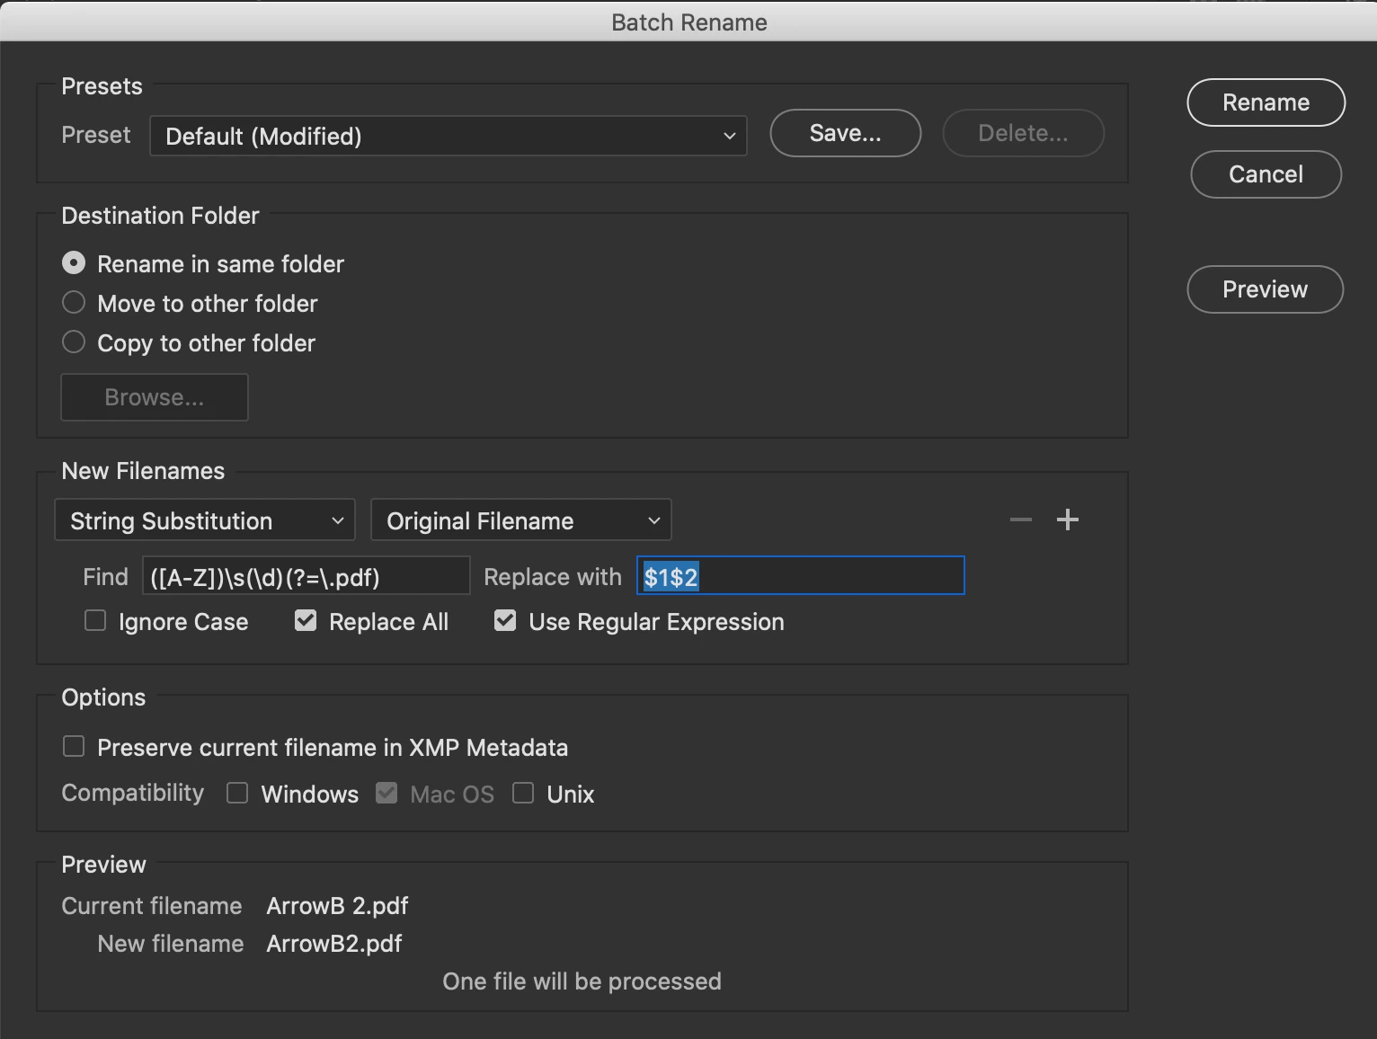The width and height of the screenshot is (1377, 1039).
Task: Enable the Ignore Case checkbox
Action: [x=95, y=621]
